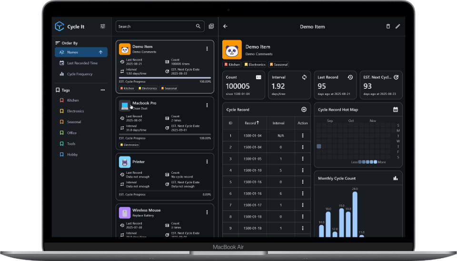
Task: Open Demo Item card three-dot menu
Action: coord(207,49)
